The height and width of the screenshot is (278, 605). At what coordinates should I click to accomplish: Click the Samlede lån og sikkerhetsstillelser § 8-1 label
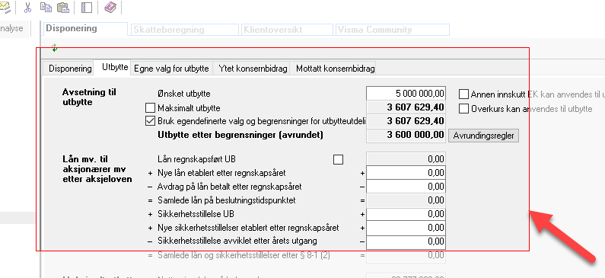(244, 255)
